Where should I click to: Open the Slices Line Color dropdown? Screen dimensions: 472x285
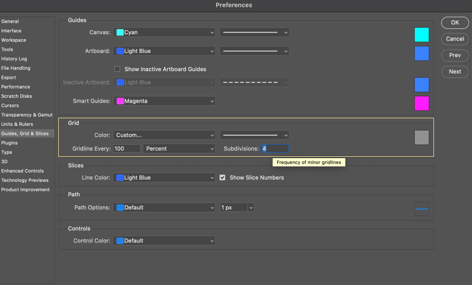[x=164, y=178]
